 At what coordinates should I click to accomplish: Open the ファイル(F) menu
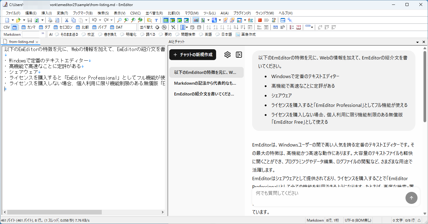(13, 13)
